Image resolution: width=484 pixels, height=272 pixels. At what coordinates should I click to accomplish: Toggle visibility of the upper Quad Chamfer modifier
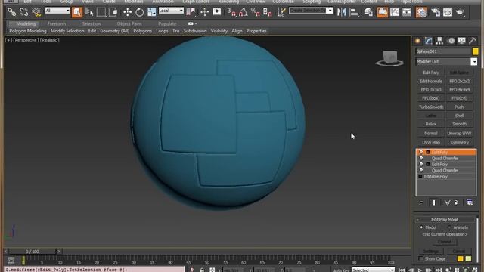click(421, 158)
